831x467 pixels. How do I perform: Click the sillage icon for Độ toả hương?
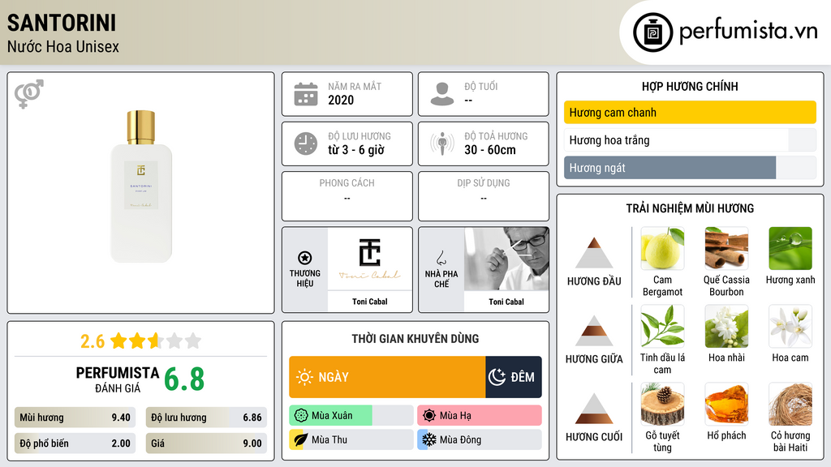pyautogui.click(x=442, y=144)
